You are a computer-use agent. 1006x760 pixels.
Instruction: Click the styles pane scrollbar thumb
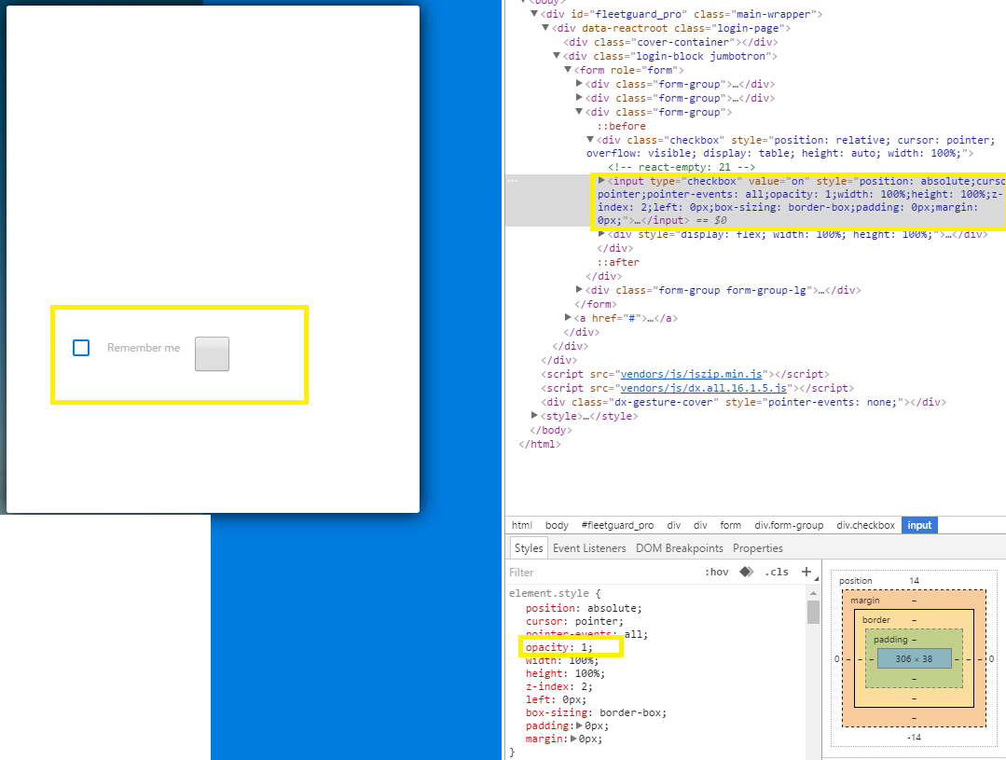coord(813,612)
